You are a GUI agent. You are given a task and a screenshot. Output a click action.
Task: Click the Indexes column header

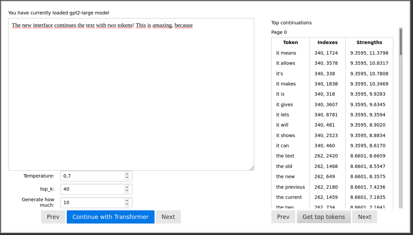(327, 42)
